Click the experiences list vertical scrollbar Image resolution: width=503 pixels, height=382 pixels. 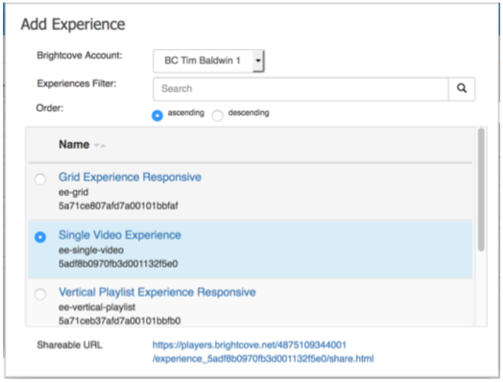[481, 189]
